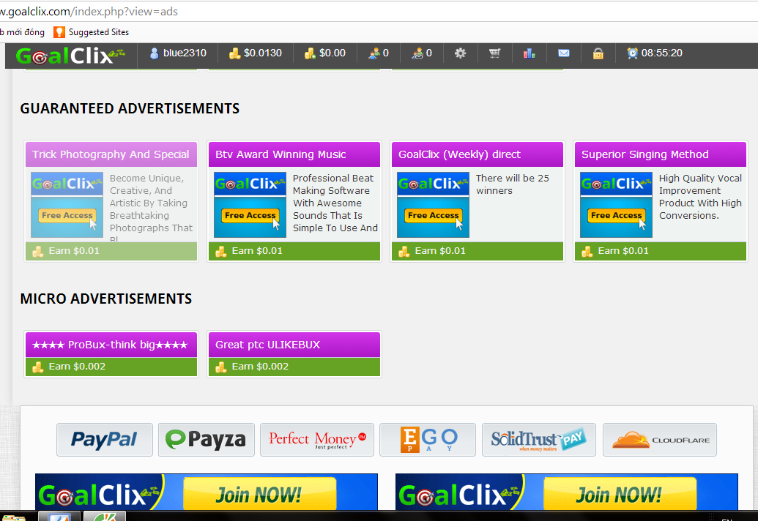Click Earn $0.01 bar under GoalClix Weekly ad
This screenshot has width=758, height=521.
coord(478,251)
